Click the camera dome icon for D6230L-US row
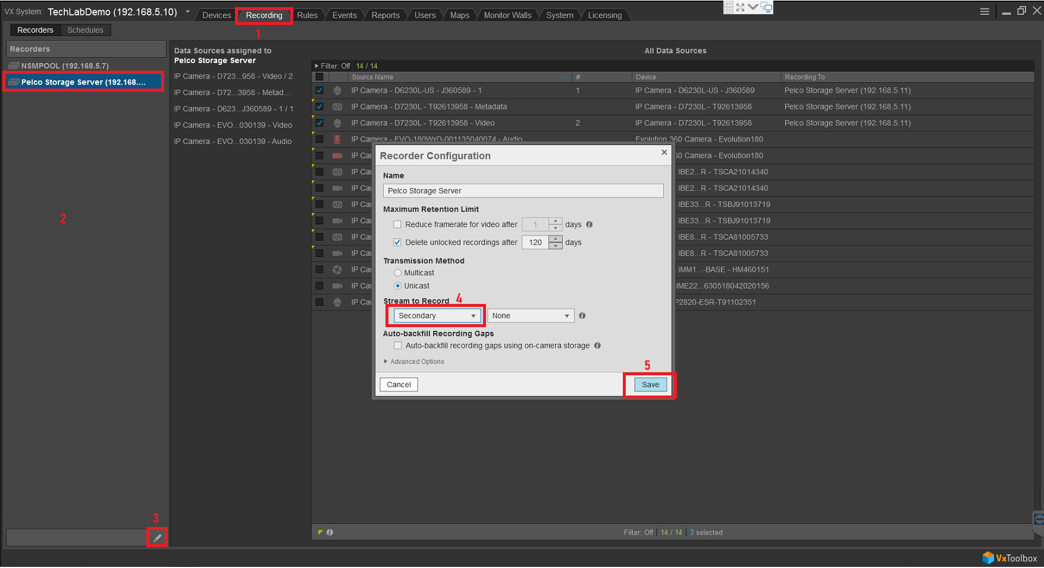1044x568 pixels. click(x=337, y=90)
